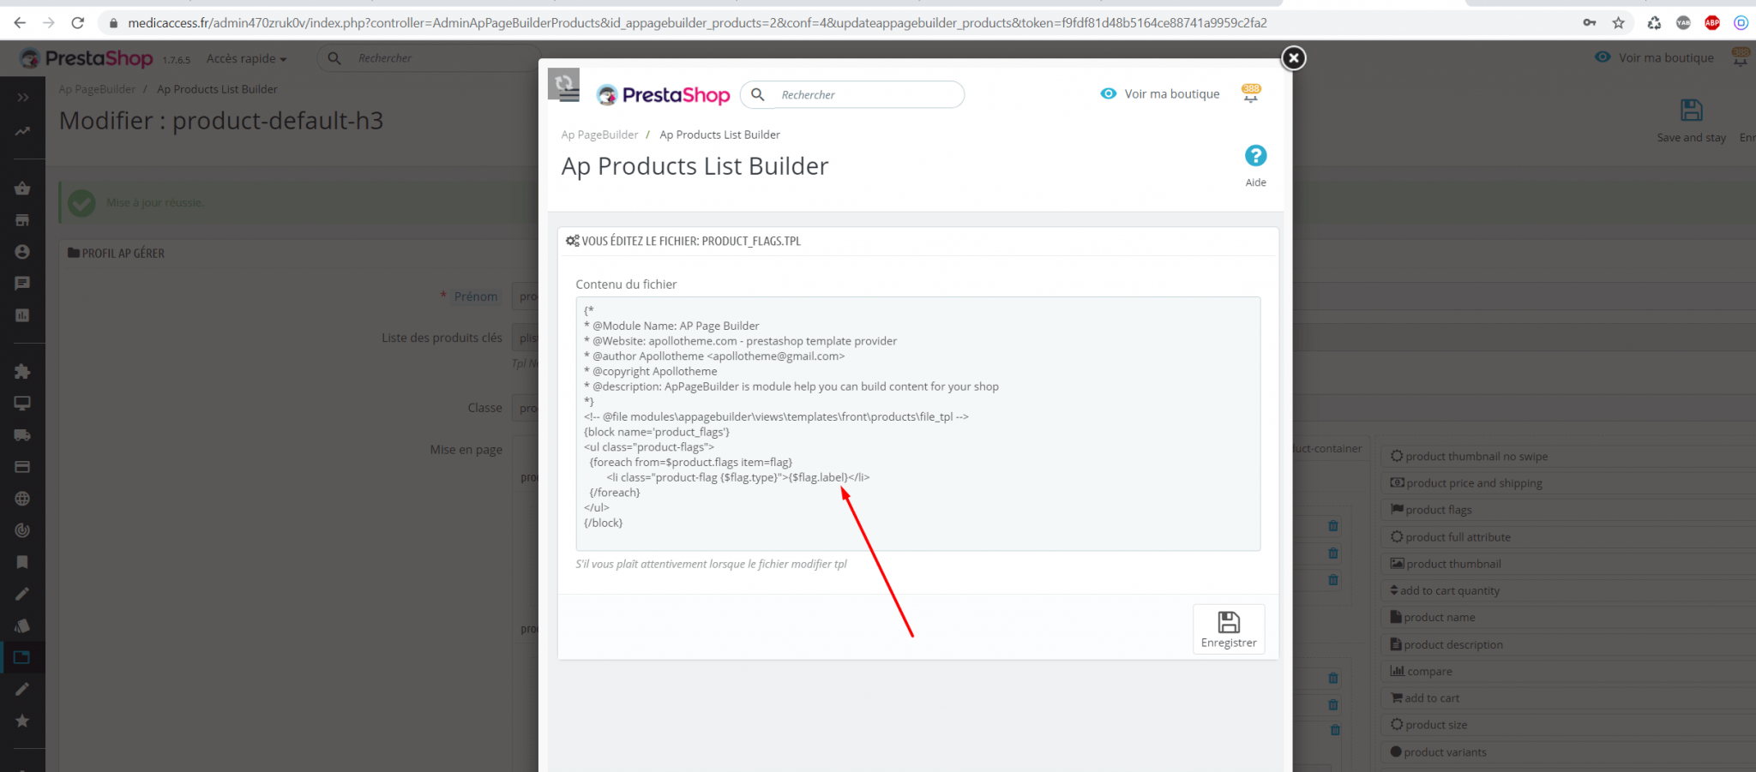Bookmark this page with star icon
This screenshot has width=1756, height=772.
point(1618,23)
